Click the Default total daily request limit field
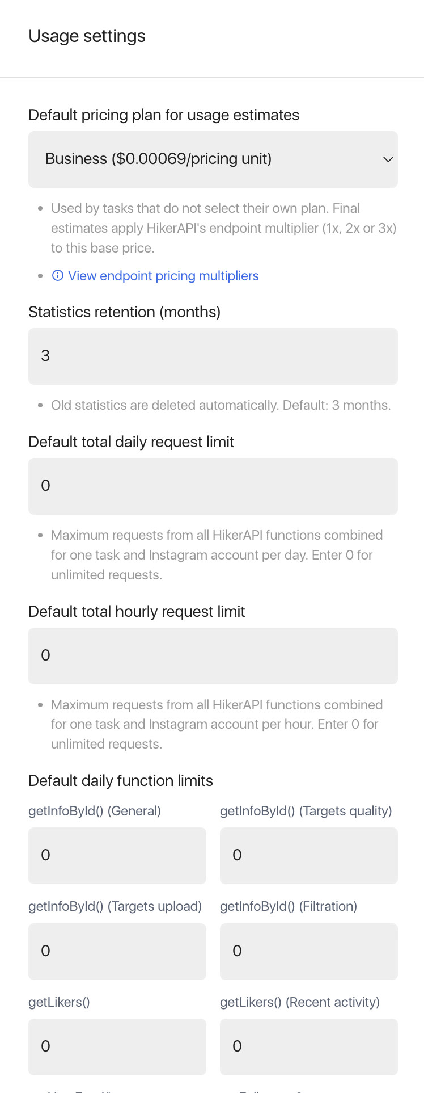Viewport: 424px width, 1093px height. tap(213, 486)
